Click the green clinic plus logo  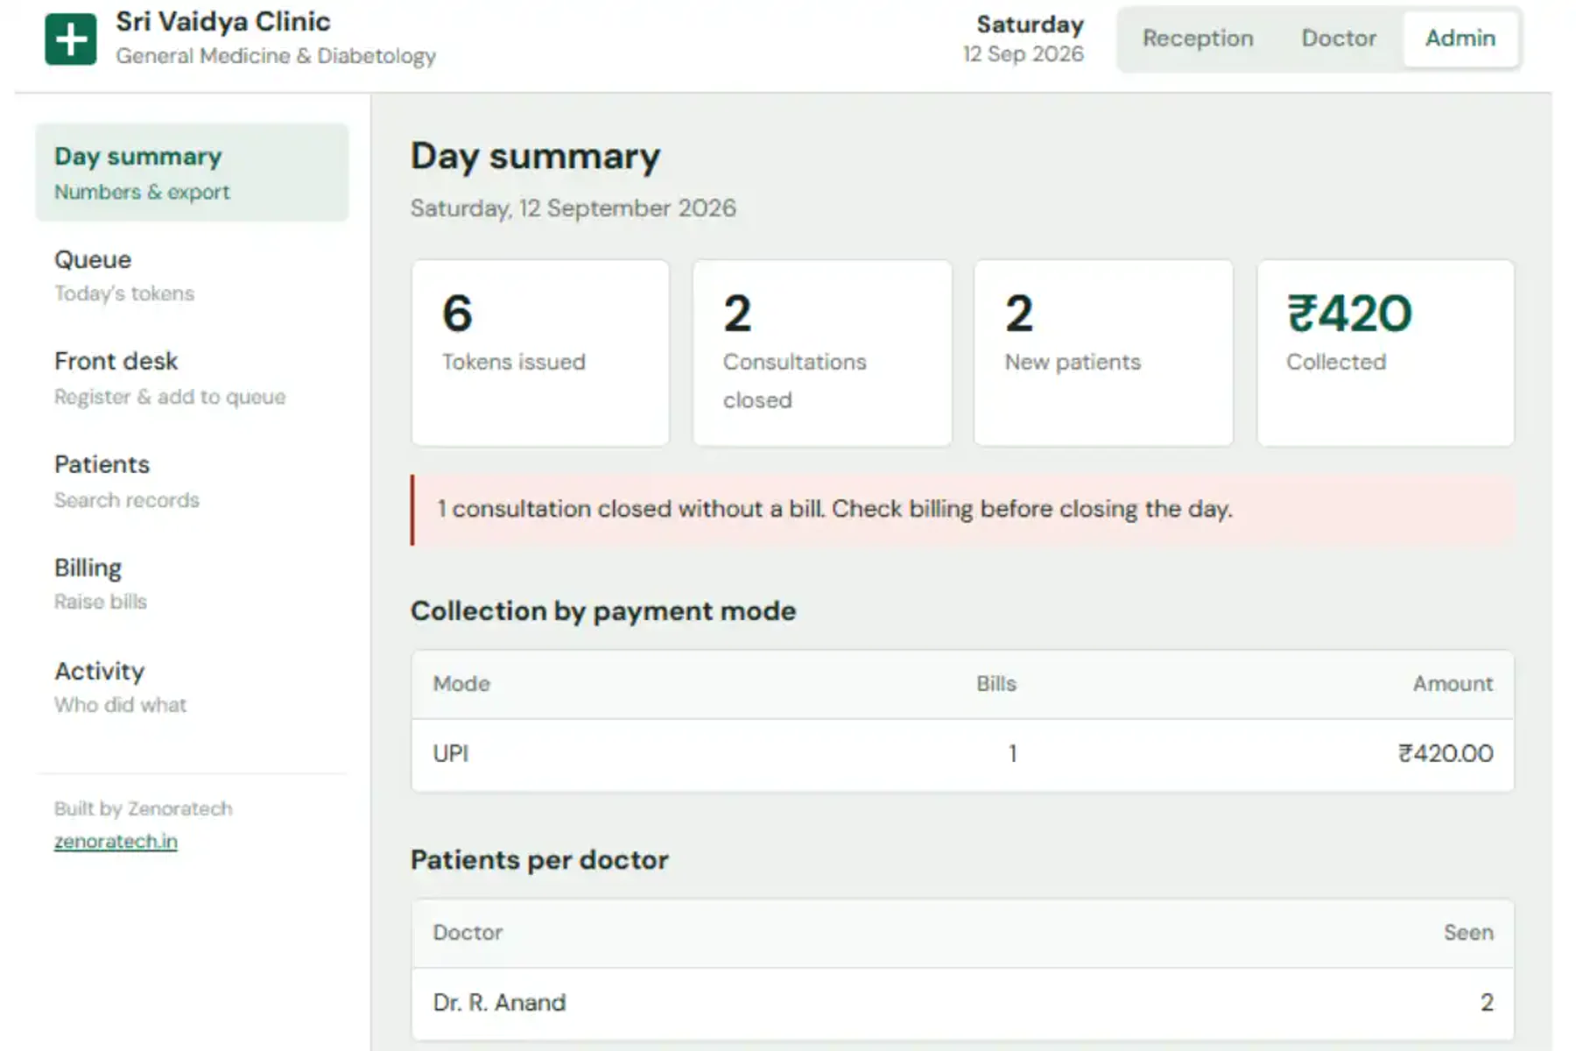click(x=70, y=39)
